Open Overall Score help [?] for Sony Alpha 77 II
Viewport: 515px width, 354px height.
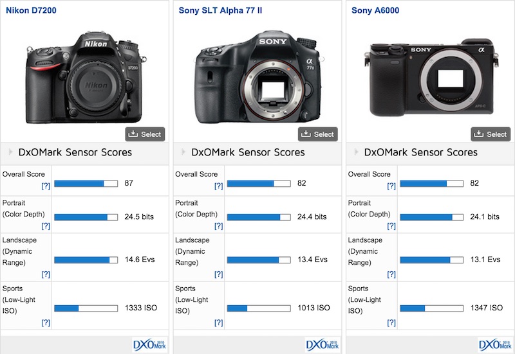(x=218, y=186)
